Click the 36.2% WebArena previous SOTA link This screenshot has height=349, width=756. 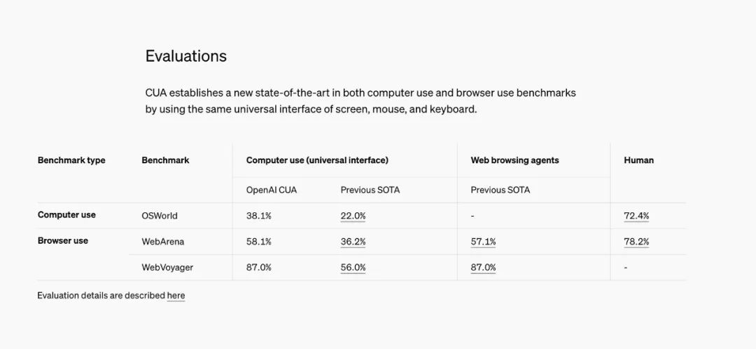pos(353,242)
